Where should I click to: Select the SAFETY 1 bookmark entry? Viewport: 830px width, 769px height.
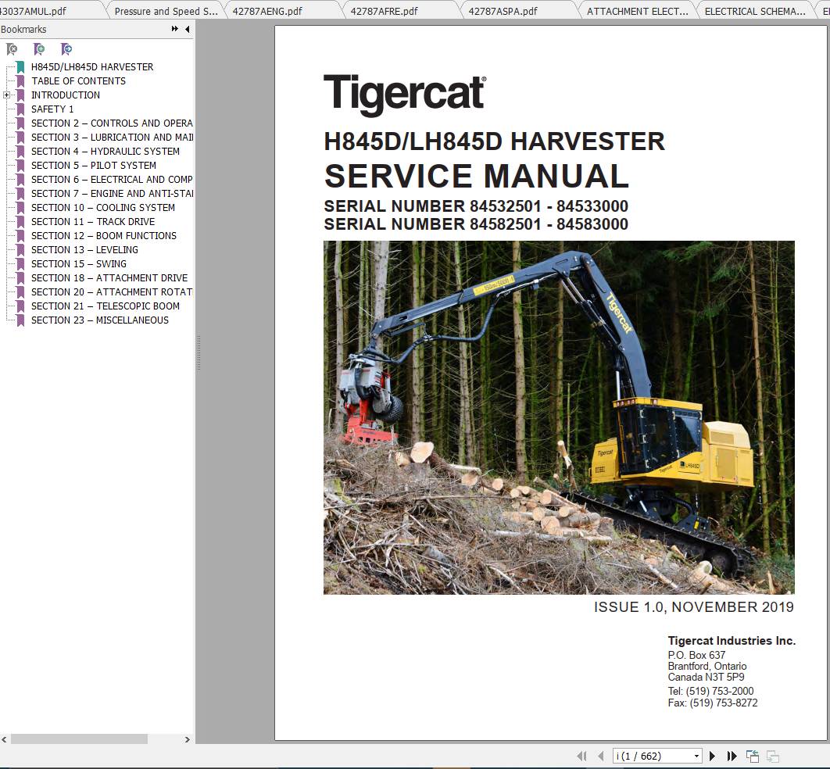click(51, 109)
